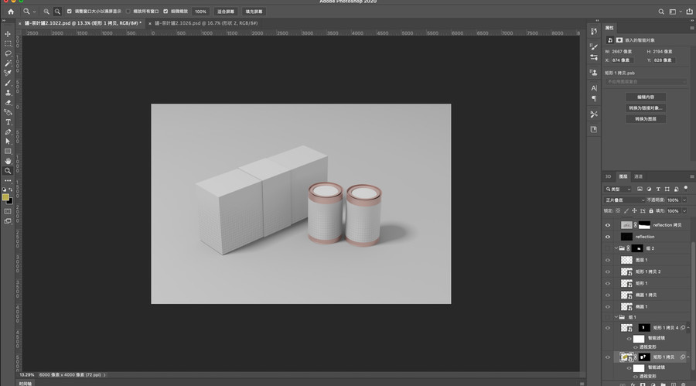The image size is (696, 386).
Task: Select the 图层 layers tab
Action: pyautogui.click(x=623, y=177)
